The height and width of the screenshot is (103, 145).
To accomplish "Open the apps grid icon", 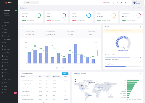I will (x=118, y=3).
